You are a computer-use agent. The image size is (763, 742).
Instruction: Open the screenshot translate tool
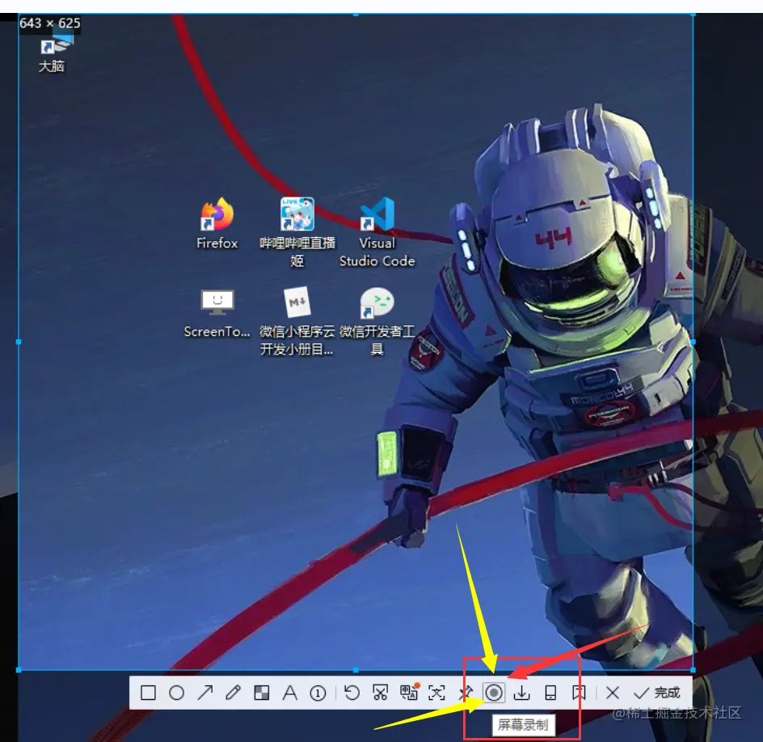click(409, 692)
